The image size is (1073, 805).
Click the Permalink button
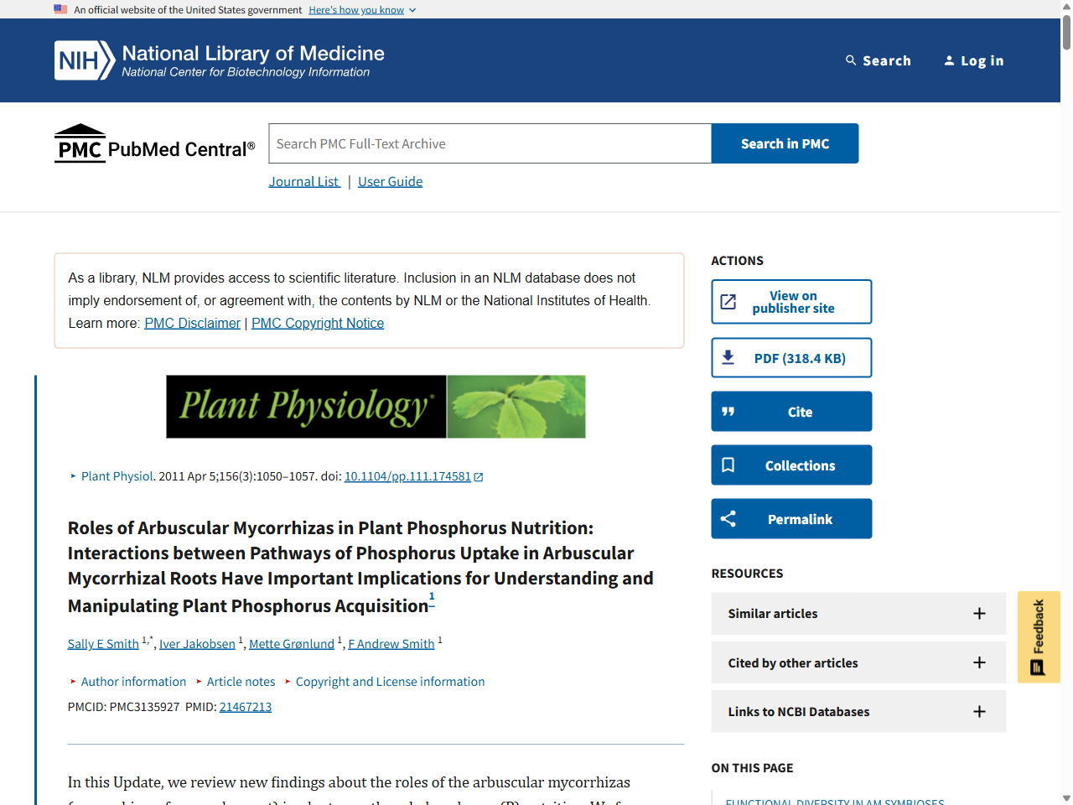791,519
